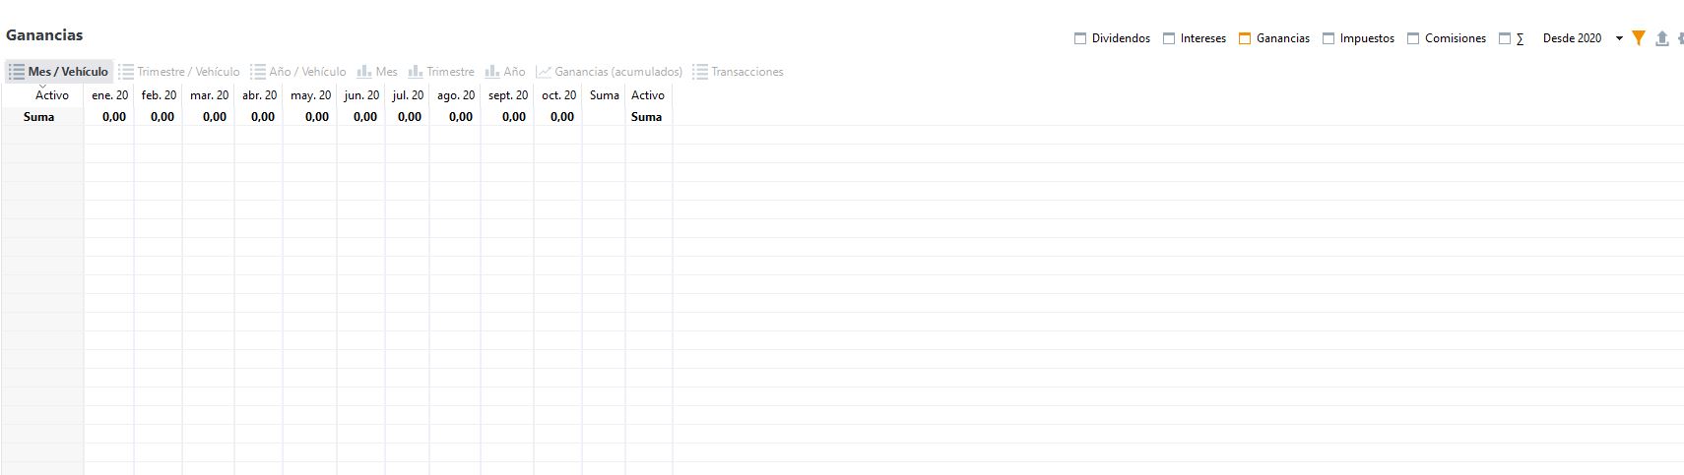Image resolution: width=1684 pixels, height=475 pixels.
Task: Open the Mes bar chart view
Action: click(x=377, y=72)
